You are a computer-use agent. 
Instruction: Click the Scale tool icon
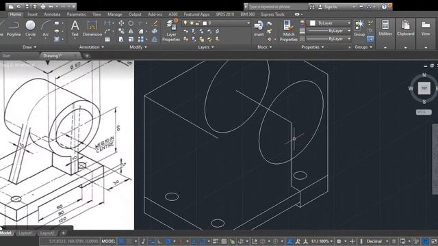[x=131, y=40]
